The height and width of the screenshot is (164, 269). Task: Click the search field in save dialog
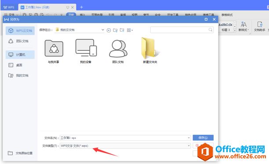tap(182, 30)
